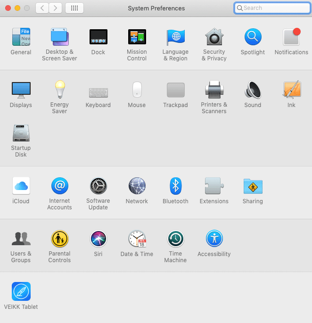Viewport: 312px width, 323px height.
Task: Click the Search field
Action: coord(272,8)
